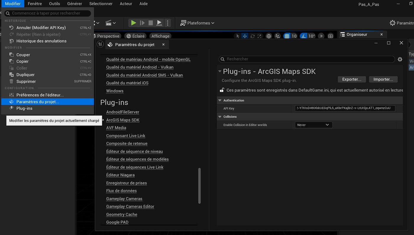Screen dimensions: 414x235
Task: Click the surface snapping icon
Action: 277,36
